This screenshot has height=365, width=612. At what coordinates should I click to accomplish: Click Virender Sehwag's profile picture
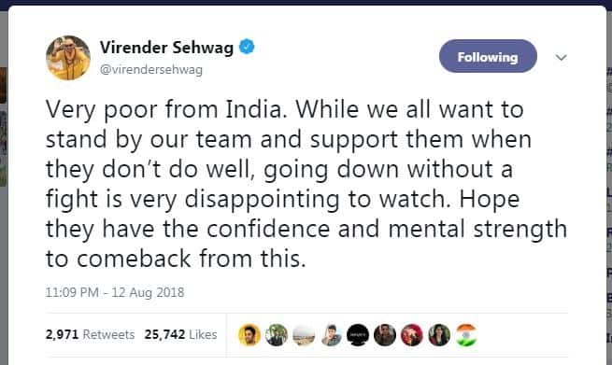(68, 58)
